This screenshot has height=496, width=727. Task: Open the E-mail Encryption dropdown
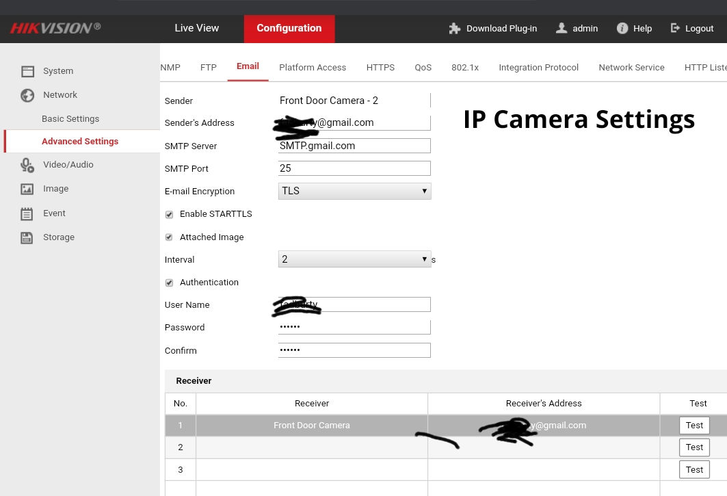(354, 191)
